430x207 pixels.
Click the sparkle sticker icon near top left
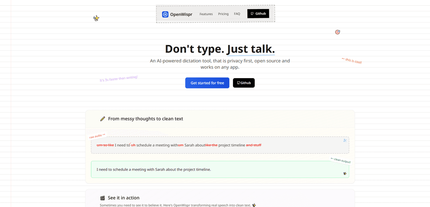[x=96, y=18]
